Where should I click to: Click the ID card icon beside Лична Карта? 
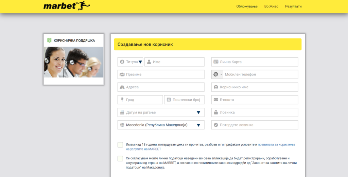click(216, 62)
